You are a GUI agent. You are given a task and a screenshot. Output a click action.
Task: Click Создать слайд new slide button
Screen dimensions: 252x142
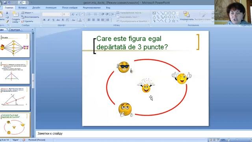pyautogui.click(x=16, y=17)
